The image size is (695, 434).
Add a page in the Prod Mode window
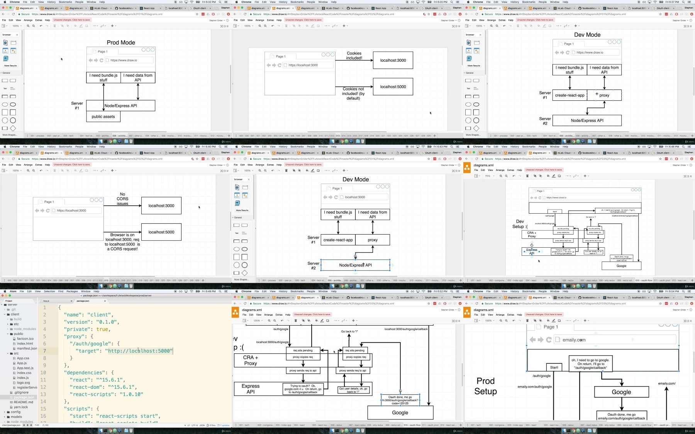229,135
